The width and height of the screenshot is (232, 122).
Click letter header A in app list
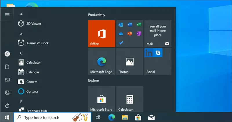[x=21, y=34]
